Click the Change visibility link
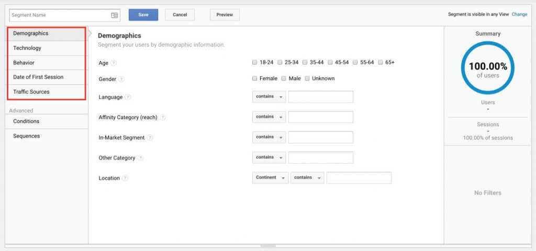Image resolution: width=536 pixels, height=251 pixels. [x=519, y=14]
